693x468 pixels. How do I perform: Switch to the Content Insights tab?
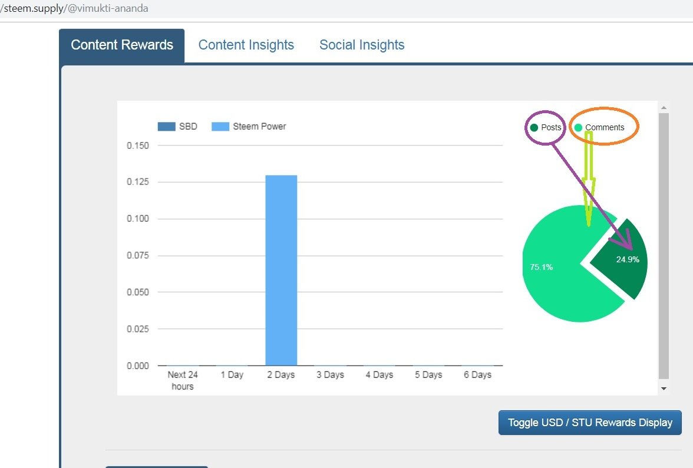pyautogui.click(x=246, y=45)
